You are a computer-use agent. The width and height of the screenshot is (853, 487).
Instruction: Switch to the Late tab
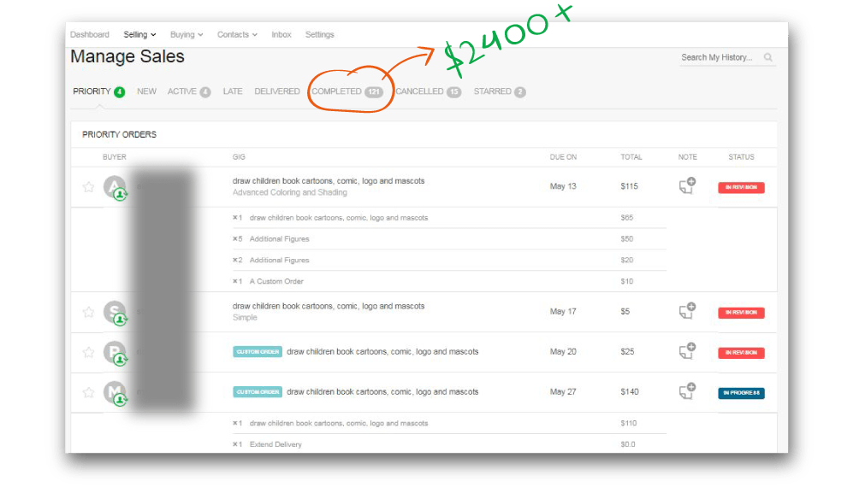(233, 91)
